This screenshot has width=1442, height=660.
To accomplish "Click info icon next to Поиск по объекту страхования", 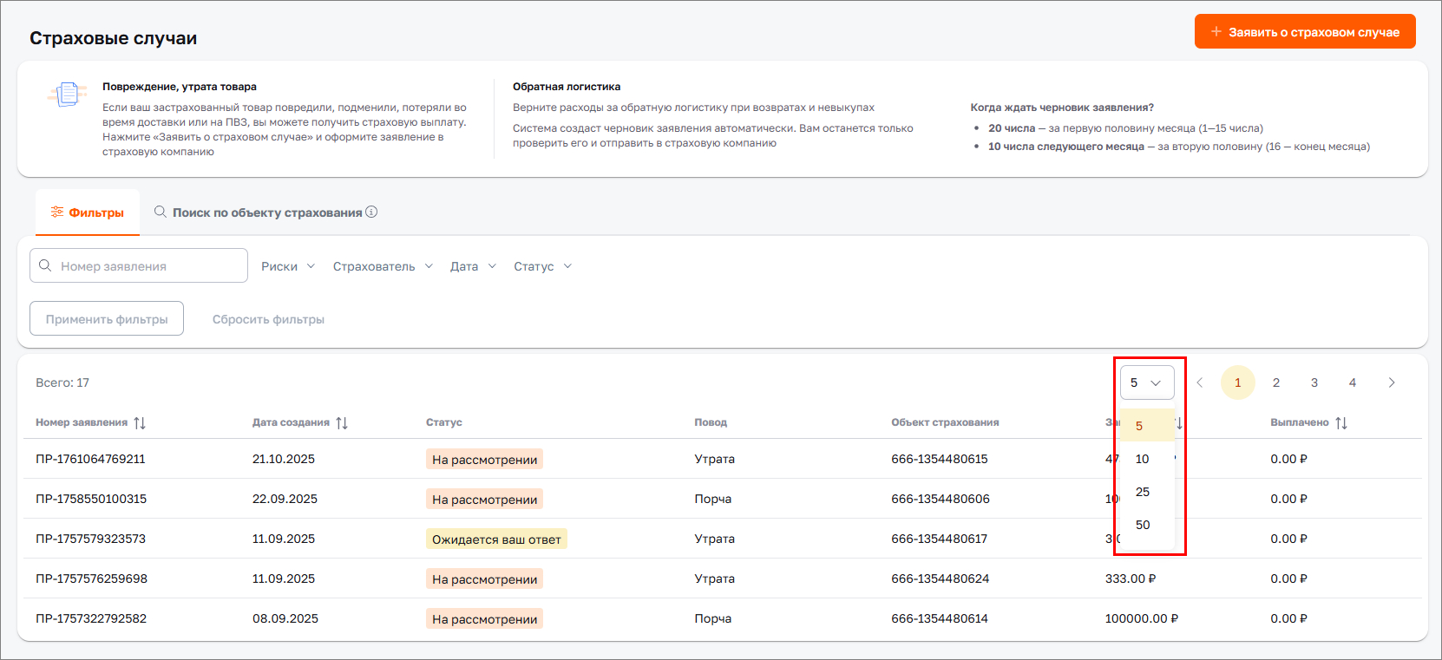I will [x=371, y=212].
